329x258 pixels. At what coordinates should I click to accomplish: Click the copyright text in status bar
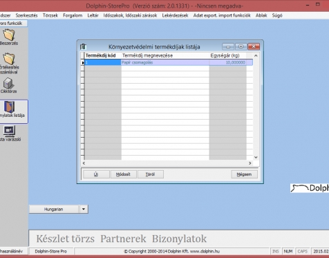tap(172, 251)
